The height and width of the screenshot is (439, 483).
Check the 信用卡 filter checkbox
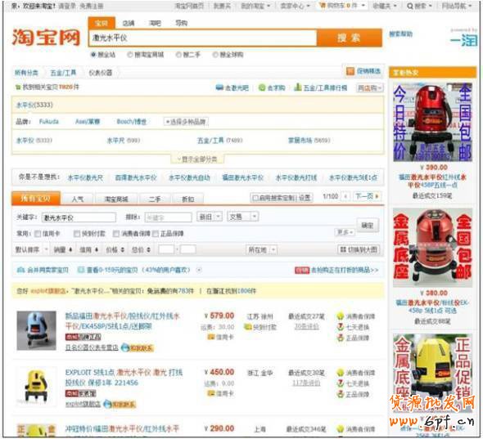[38, 234]
